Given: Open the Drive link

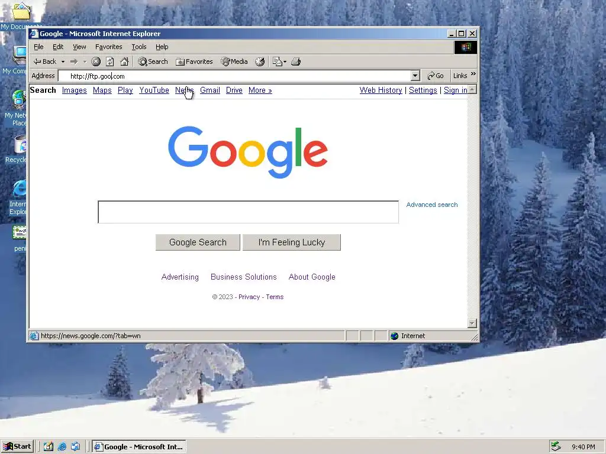Looking at the screenshot, I should point(234,90).
